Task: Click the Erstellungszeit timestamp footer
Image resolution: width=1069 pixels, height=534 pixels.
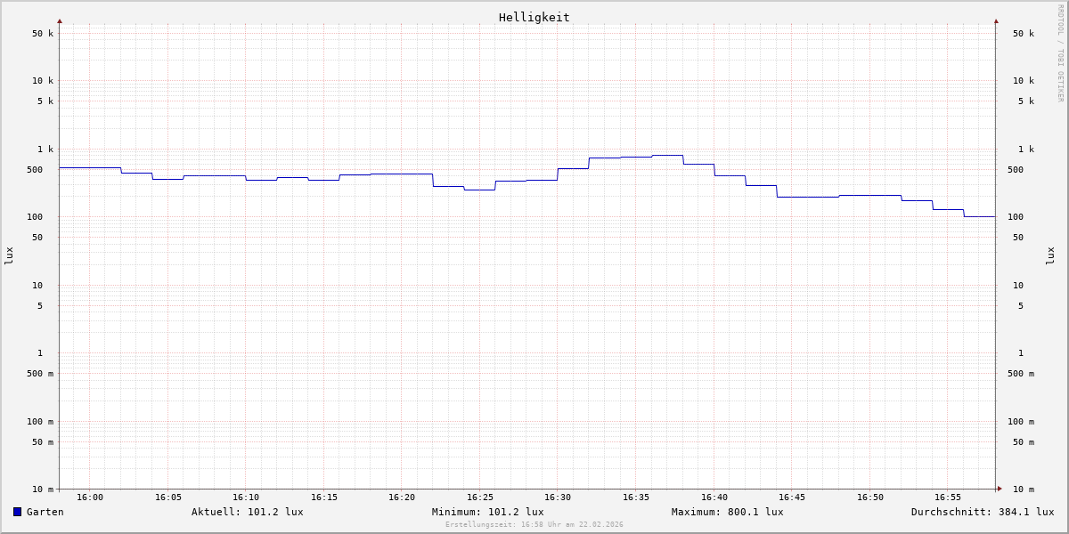Action: [534, 525]
